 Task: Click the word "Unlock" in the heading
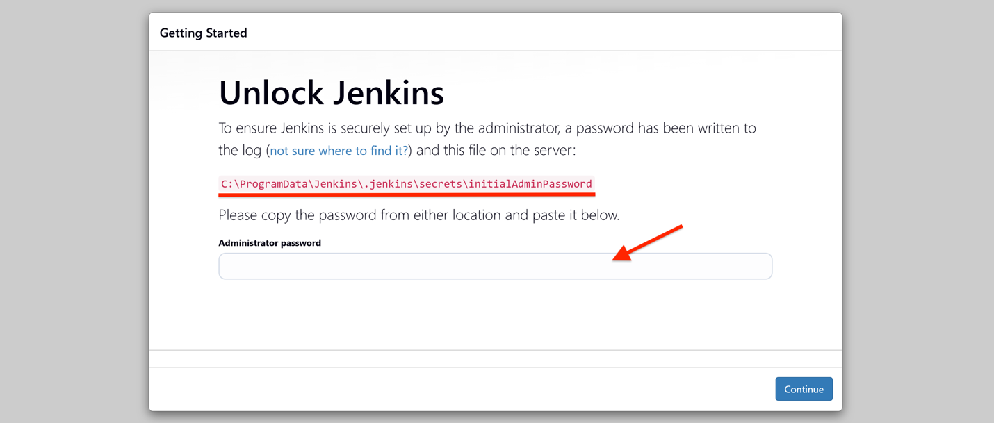point(270,93)
